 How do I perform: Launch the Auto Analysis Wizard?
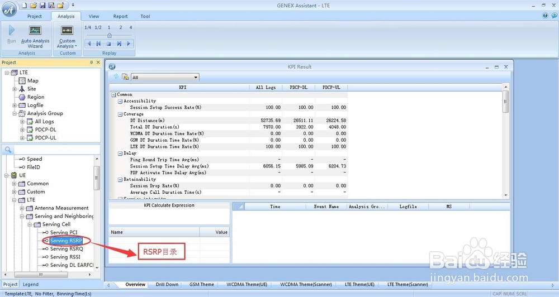tap(35, 36)
